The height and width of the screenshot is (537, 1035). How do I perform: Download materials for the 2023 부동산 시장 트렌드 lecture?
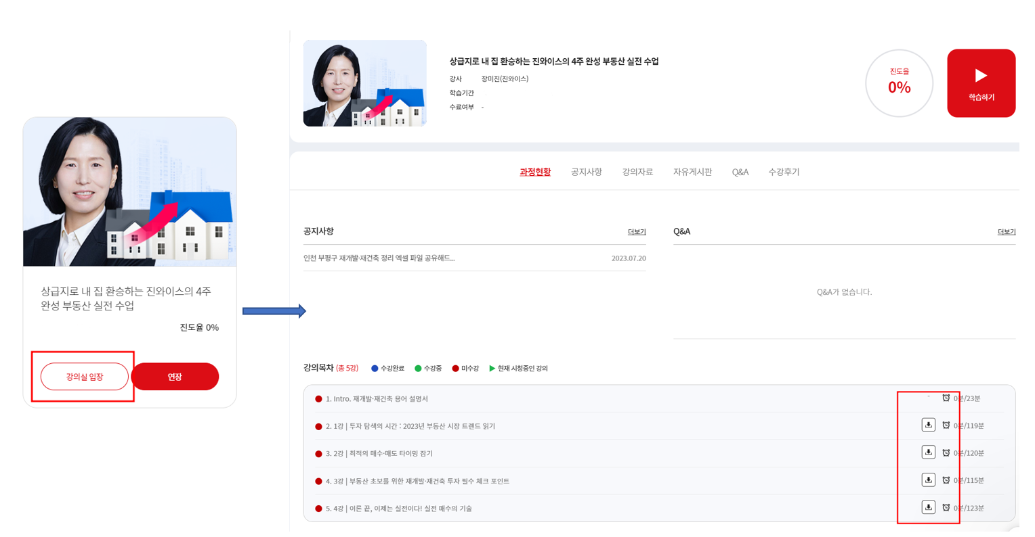click(928, 425)
